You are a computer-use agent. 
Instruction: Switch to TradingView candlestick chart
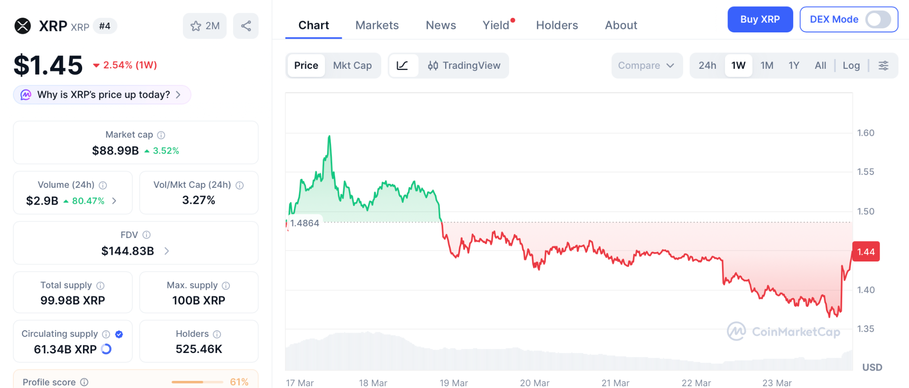[464, 65]
